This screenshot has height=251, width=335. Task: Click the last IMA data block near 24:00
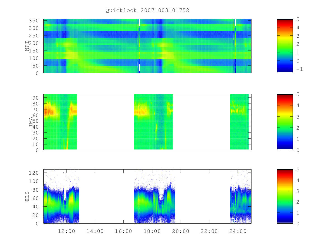tap(240, 122)
